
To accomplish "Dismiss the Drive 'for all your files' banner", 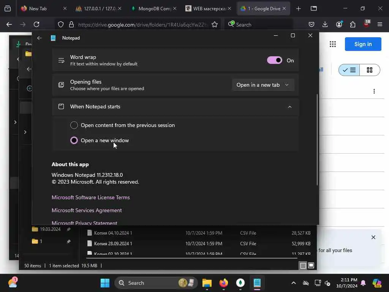I will 373,237.
